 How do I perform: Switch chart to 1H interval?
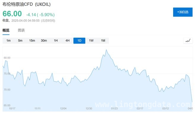(56, 41)
